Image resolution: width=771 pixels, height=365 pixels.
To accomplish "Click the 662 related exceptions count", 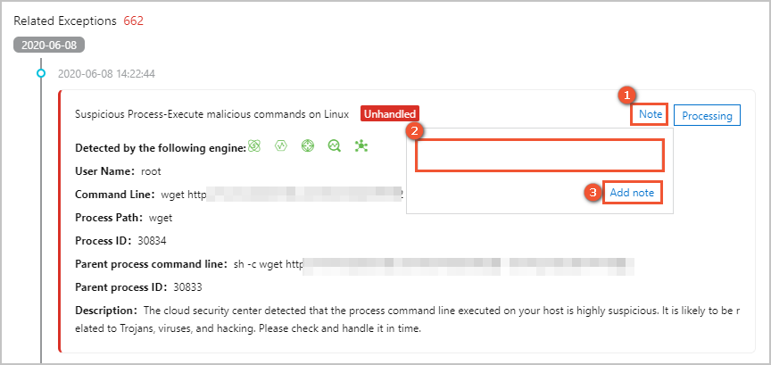I will [x=133, y=21].
